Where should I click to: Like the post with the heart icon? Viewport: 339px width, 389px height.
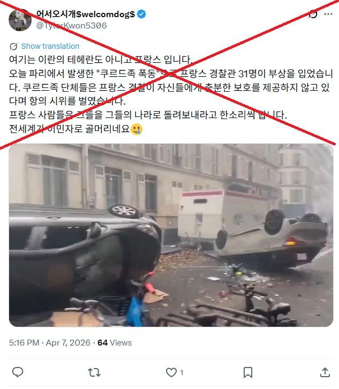pyautogui.click(x=171, y=372)
